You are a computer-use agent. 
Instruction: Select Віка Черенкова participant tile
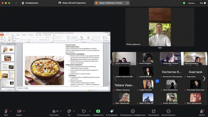click(124, 99)
